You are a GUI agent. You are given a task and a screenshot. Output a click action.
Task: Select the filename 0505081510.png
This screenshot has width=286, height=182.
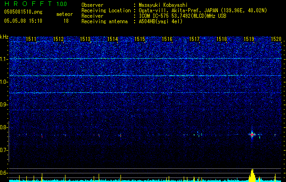pos(23,12)
